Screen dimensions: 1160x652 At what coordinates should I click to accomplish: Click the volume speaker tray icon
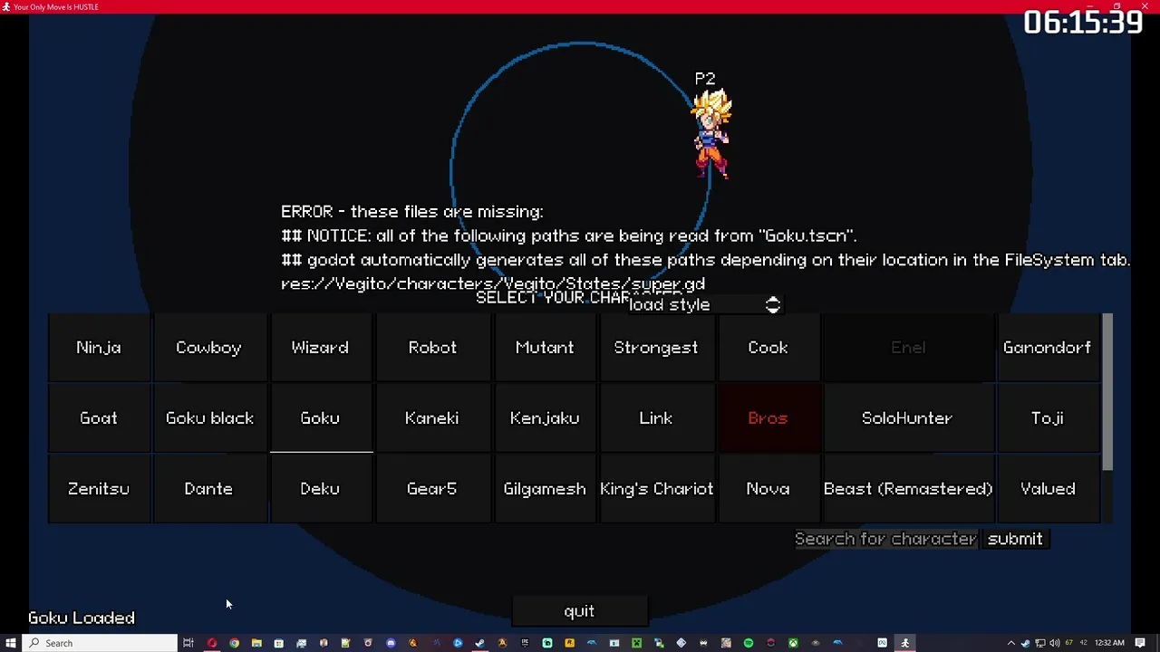(1054, 643)
